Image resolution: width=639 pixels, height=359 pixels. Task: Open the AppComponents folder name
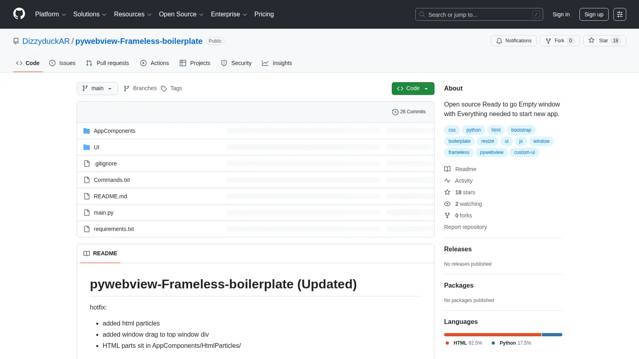pos(115,131)
